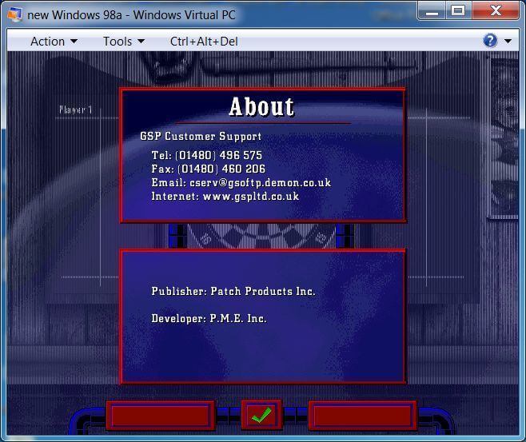Expand the dropdown arrow beside the help icon
This screenshot has width=526, height=442.
point(508,42)
